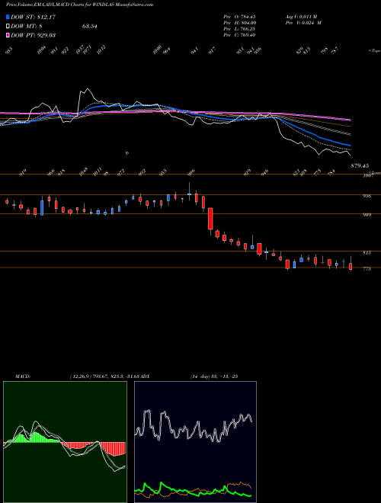381x503 pixels.
Task: Click the white price line peak in EMA chart
Action: click(x=87, y=90)
